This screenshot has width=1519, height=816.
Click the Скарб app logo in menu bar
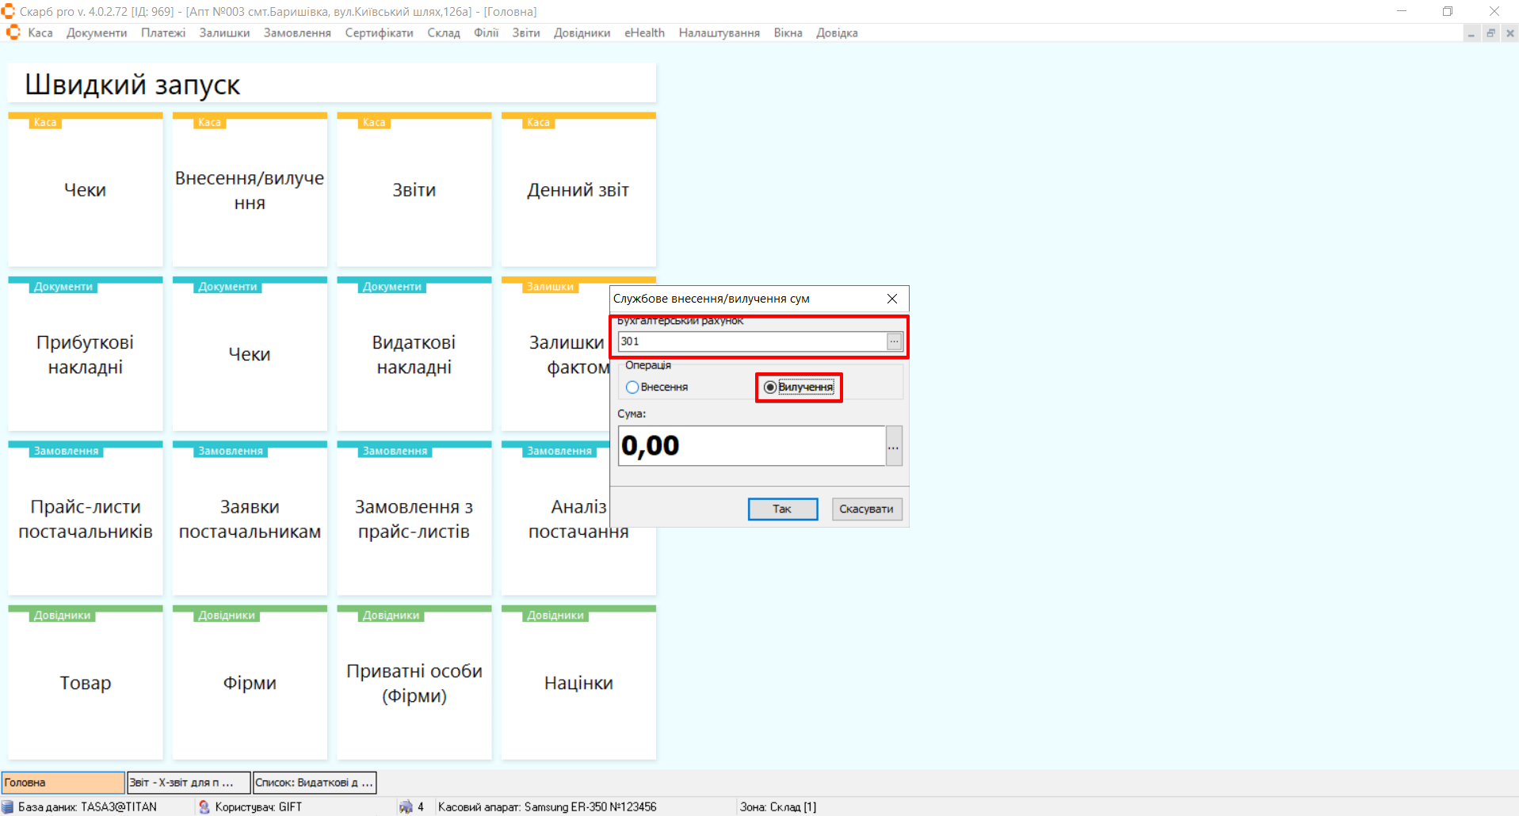pyautogui.click(x=13, y=32)
